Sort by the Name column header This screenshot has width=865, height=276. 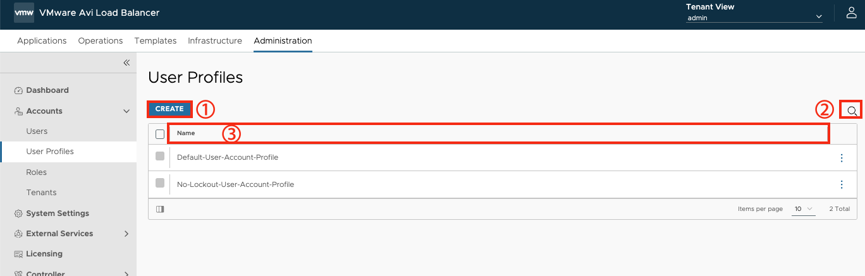186,133
